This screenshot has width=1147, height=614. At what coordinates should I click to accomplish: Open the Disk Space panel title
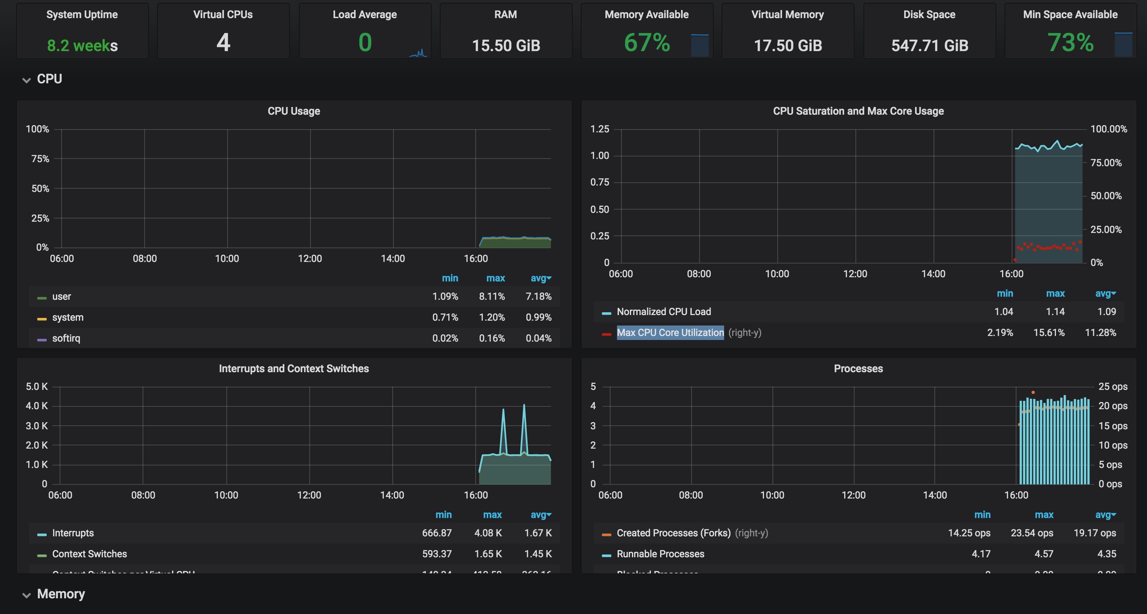click(x=929, y=14)
